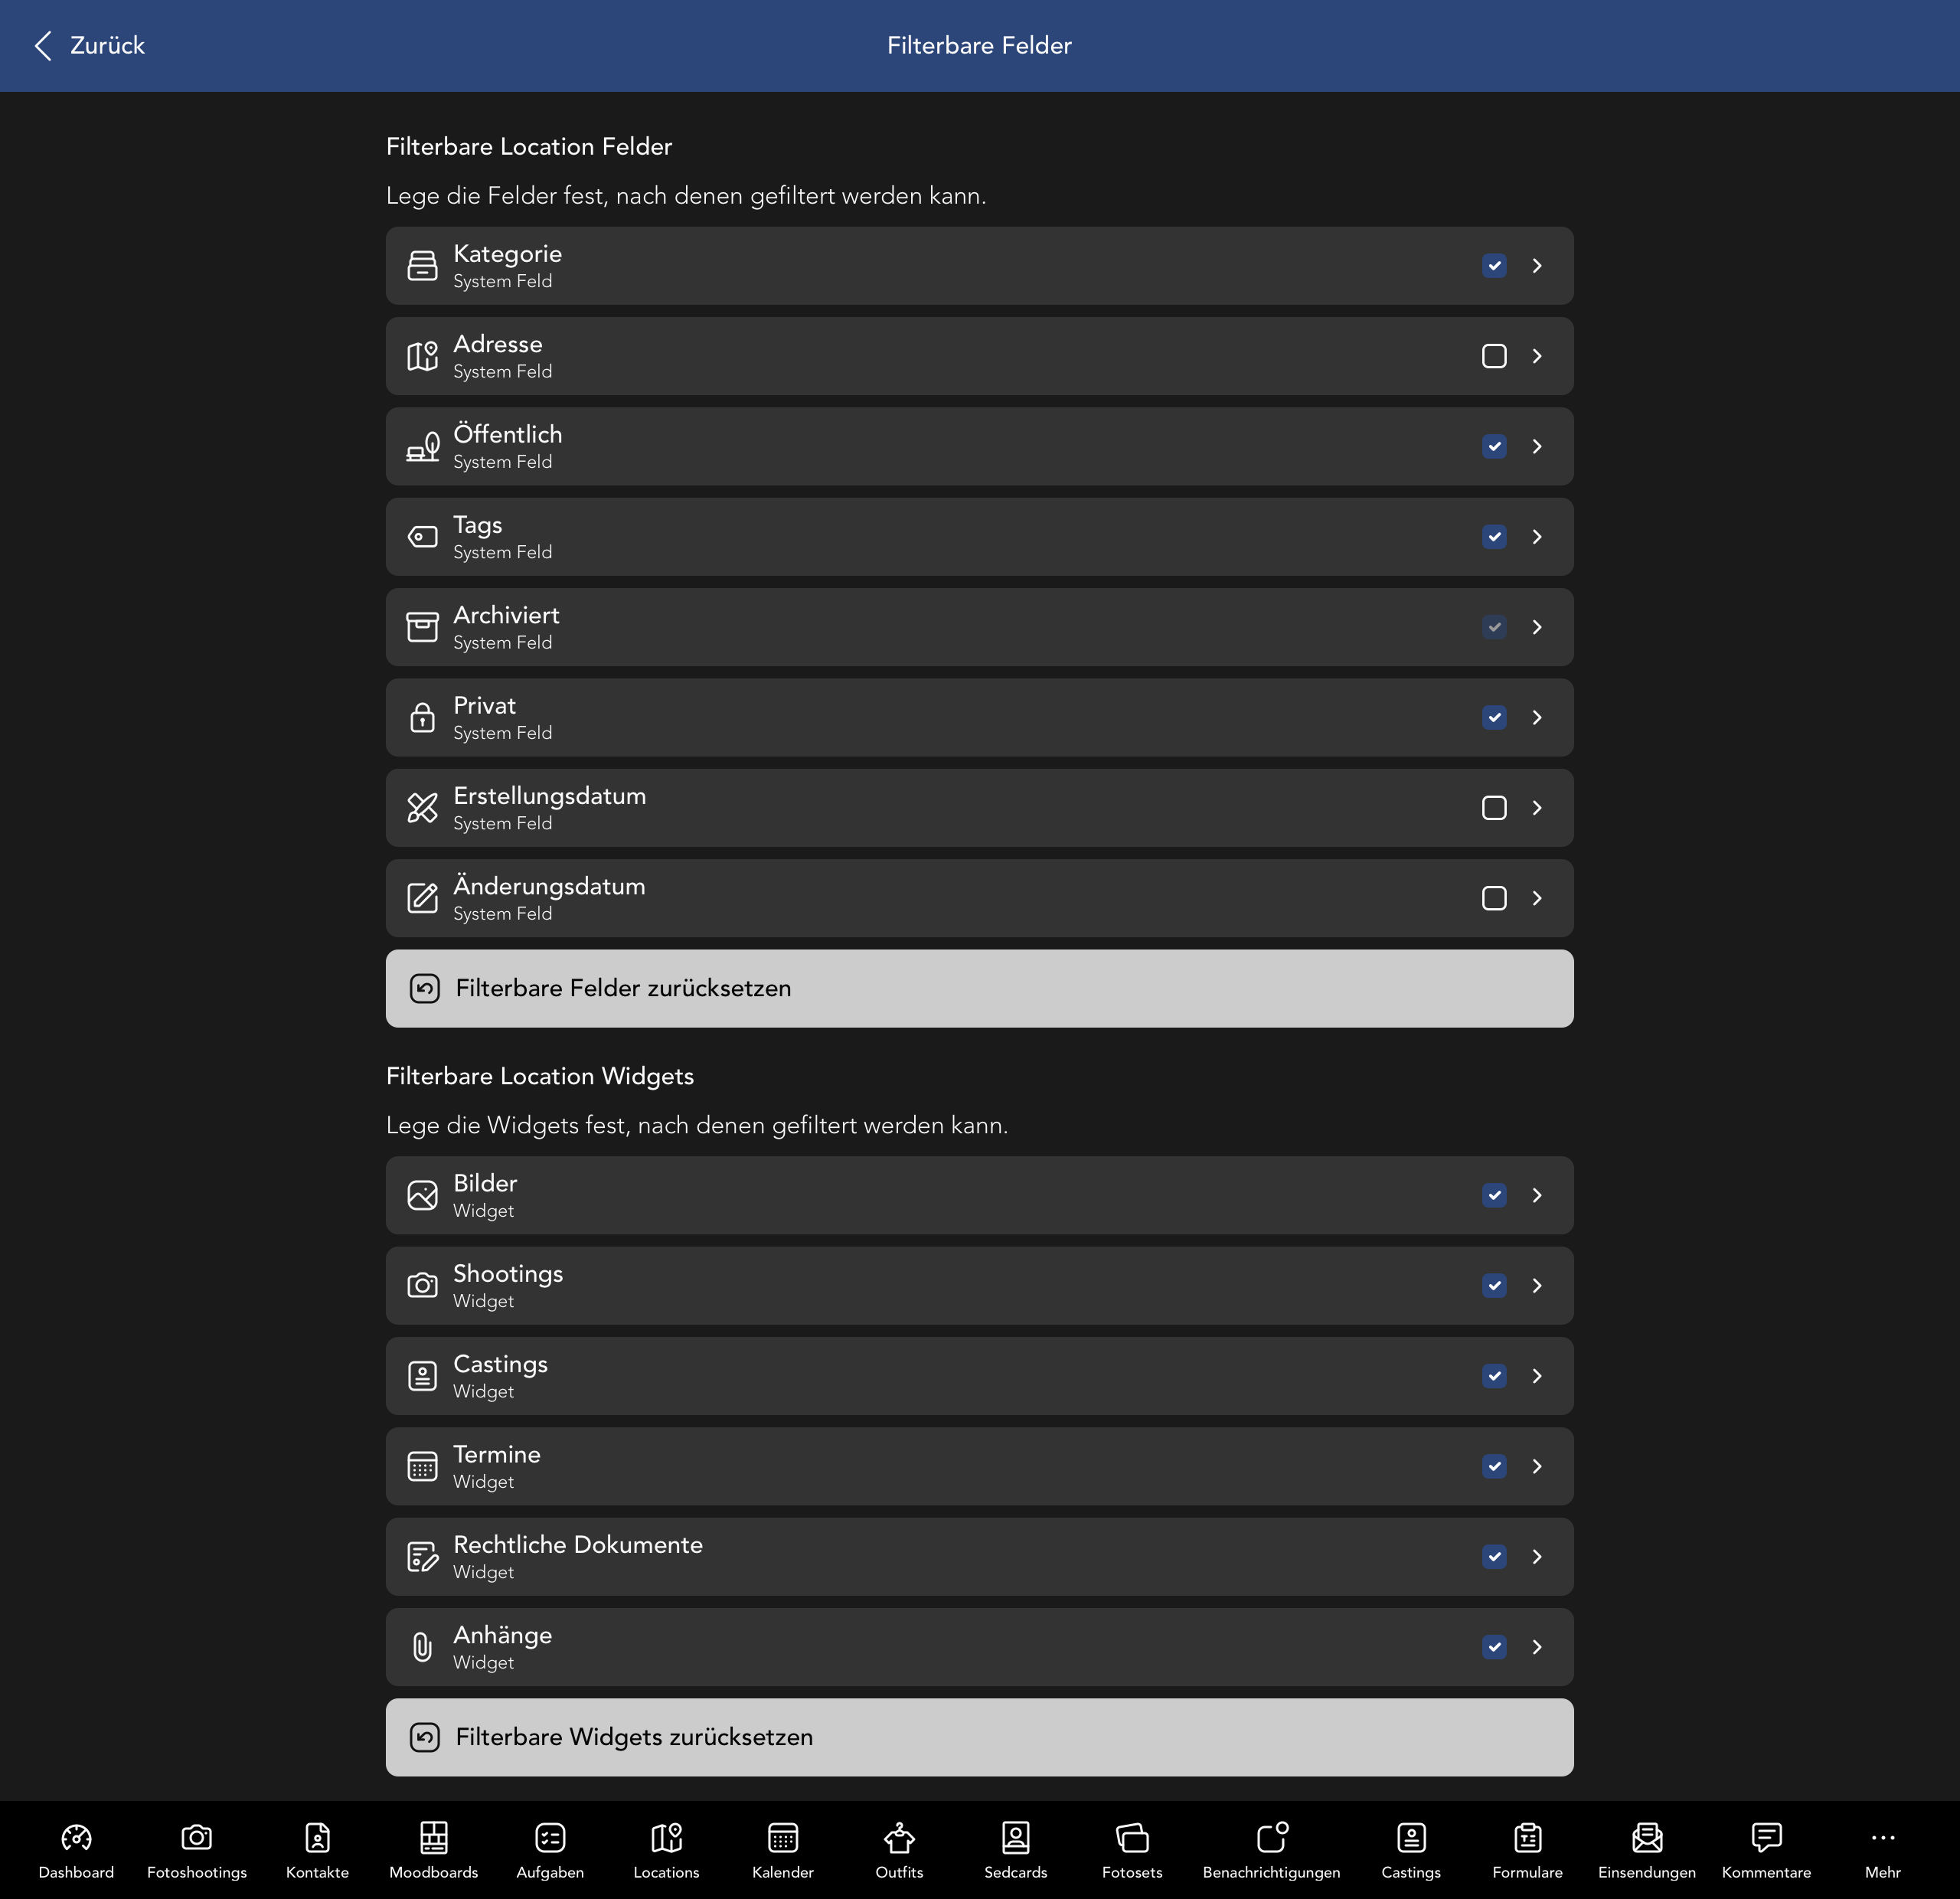Image resolution: width=1960 pixels, height=1899 pixels.
Task: Uncheck the Kategorie filter checkbox
Action: 1494,265
